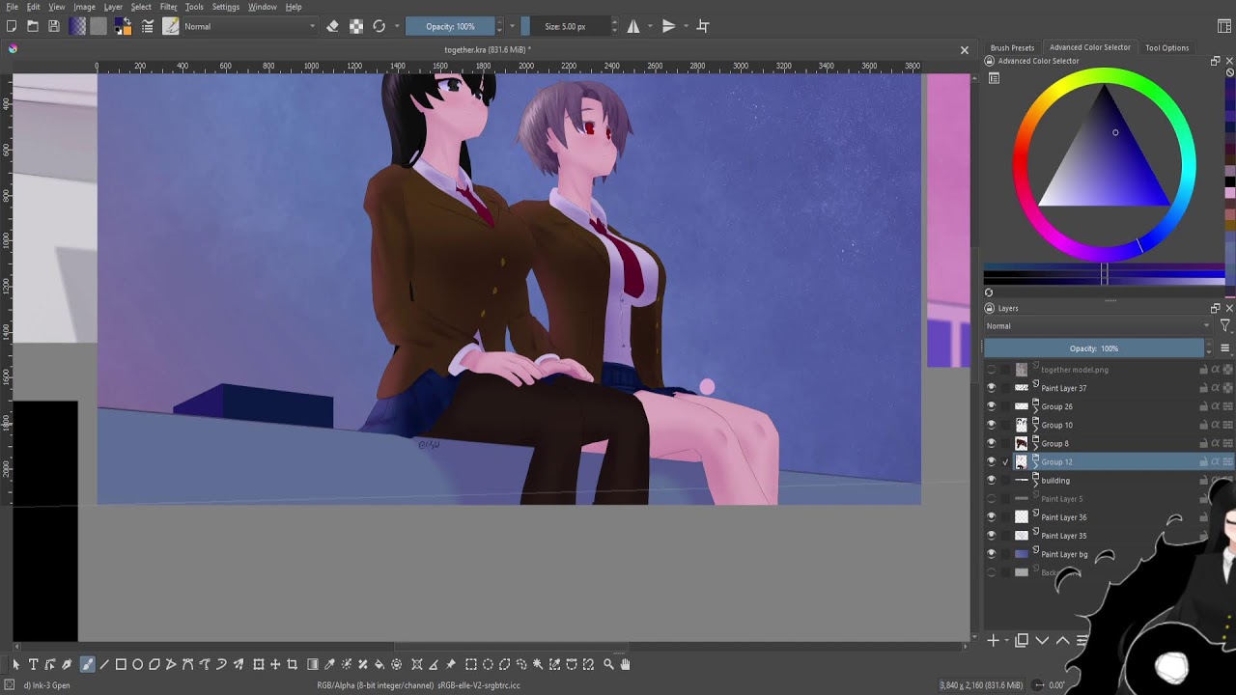Switch to the Tool Options tab
The width and height of the screenshot is (1236, 695).
pos(1166,47)
